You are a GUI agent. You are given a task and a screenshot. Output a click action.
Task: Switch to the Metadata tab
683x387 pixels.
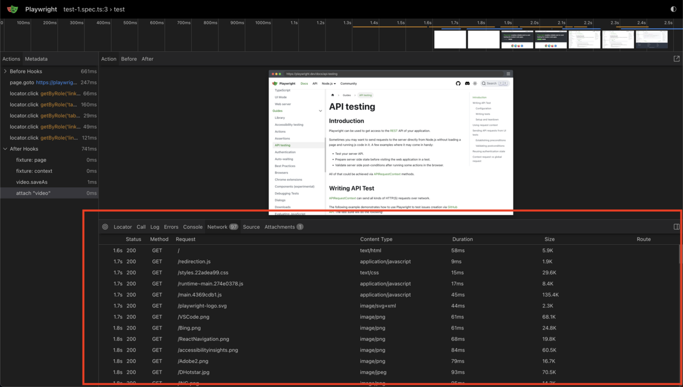(x=36, y=59)
